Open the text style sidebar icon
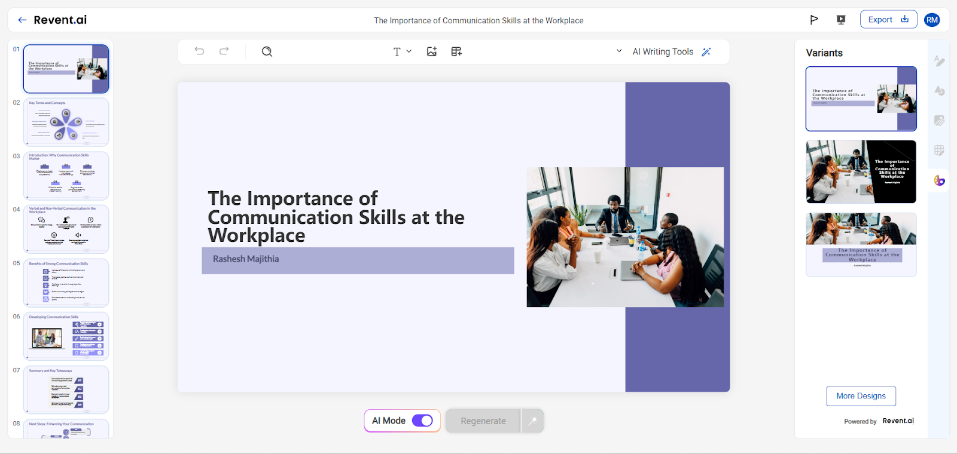The width and height of the screenshot is (957, 454). [x=940, y=61]
